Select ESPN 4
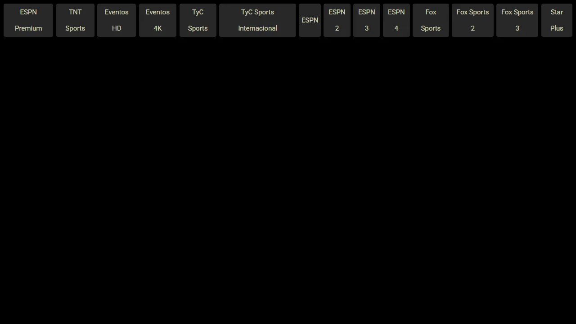The height and width of the screenshot is (324, 576). pyautogui.click(x=396, y=20)
